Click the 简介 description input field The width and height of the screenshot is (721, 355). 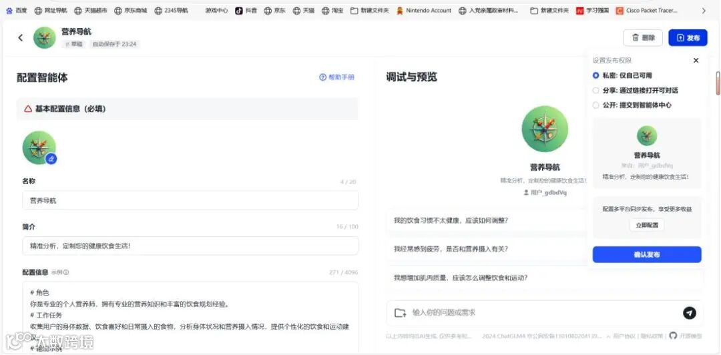[x=190, y=246]
